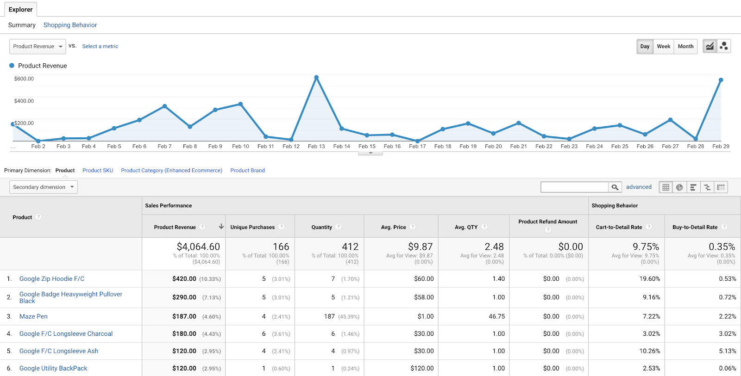Sort table by Avg. Price header

point(393,227)
